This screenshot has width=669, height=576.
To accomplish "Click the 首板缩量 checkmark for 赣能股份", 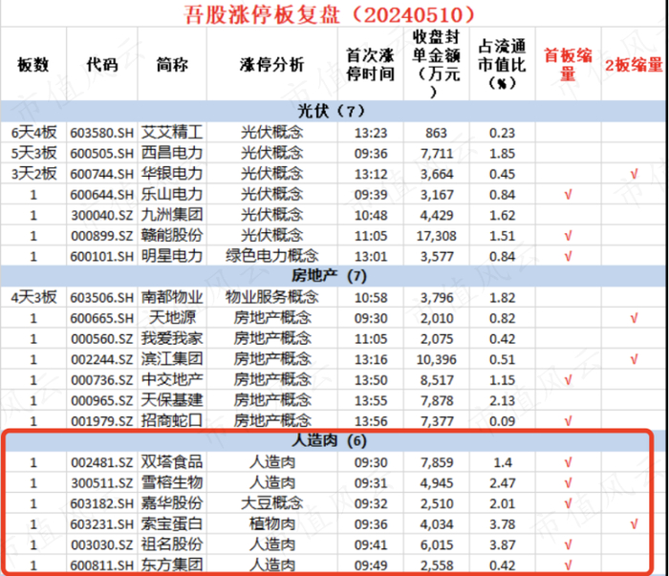I will click(568, 236).
